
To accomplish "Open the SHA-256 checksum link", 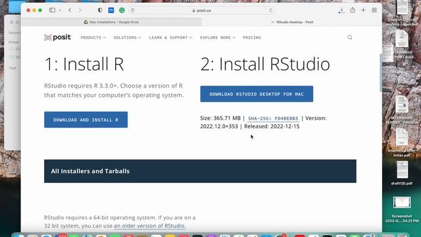I will (x=273, y=118).
